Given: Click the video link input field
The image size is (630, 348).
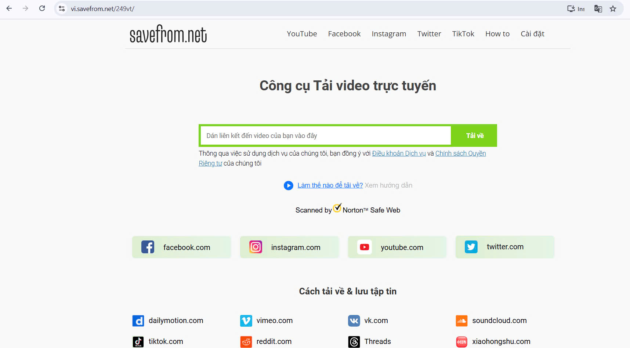Looking at the screenshot, I should 326,136.
